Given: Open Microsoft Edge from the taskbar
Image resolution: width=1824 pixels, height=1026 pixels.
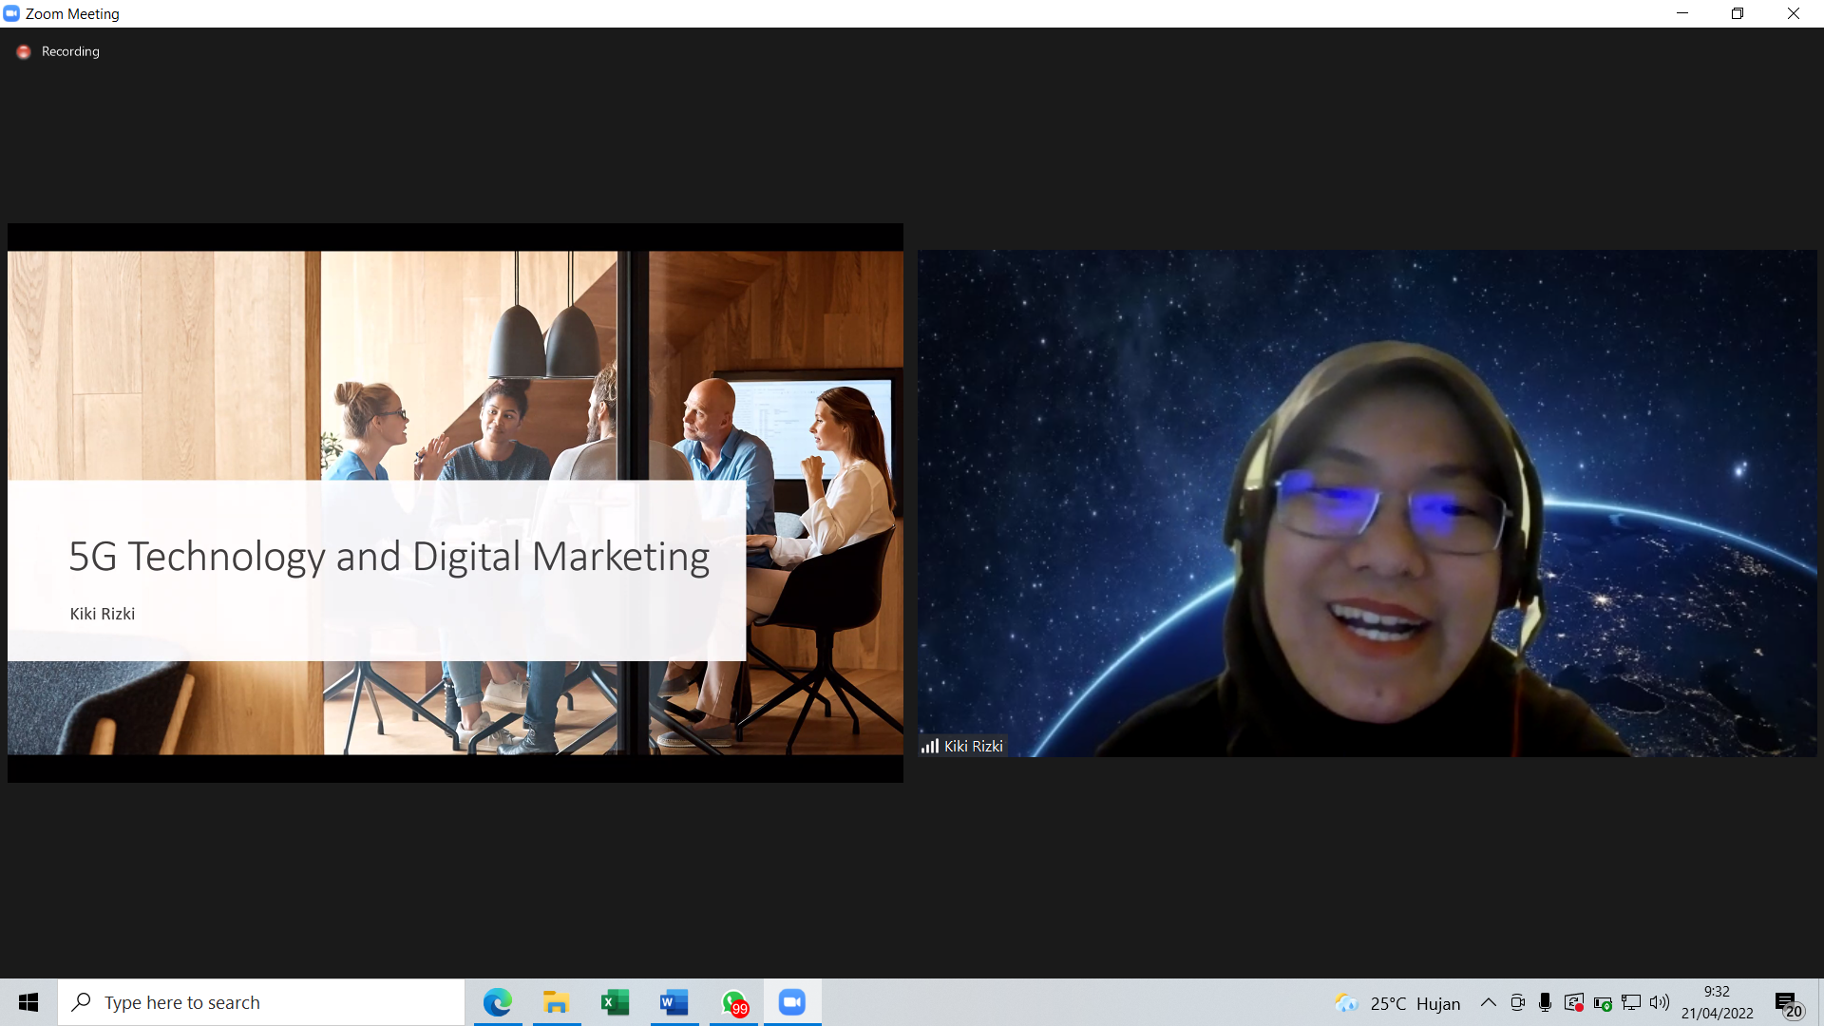Looking at the screenshot, I should 498,1002.
